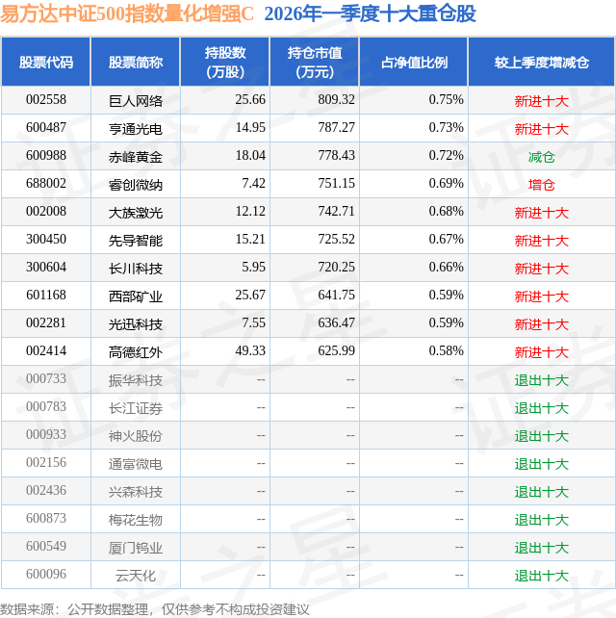
Task: Select stock code 002436
Action: click(x=46, y=491)
